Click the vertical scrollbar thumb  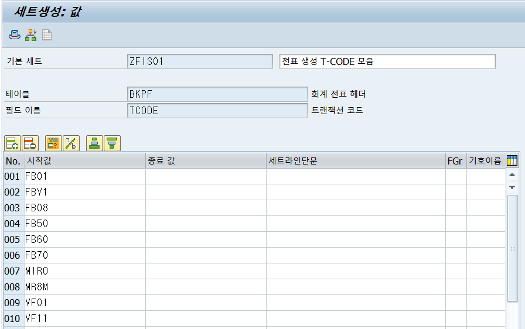[x=513, y=248]
